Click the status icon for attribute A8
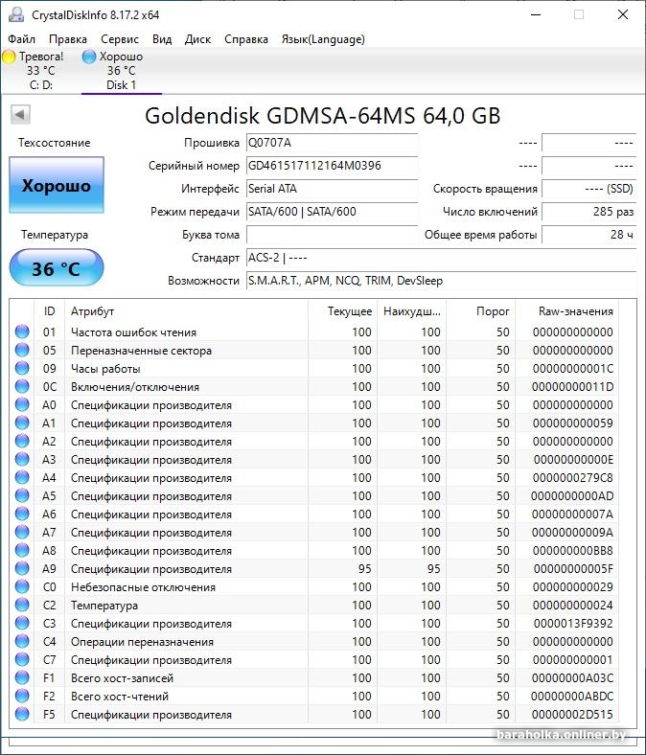Viewport: 646px width, 755px height. tap(22, 550)
